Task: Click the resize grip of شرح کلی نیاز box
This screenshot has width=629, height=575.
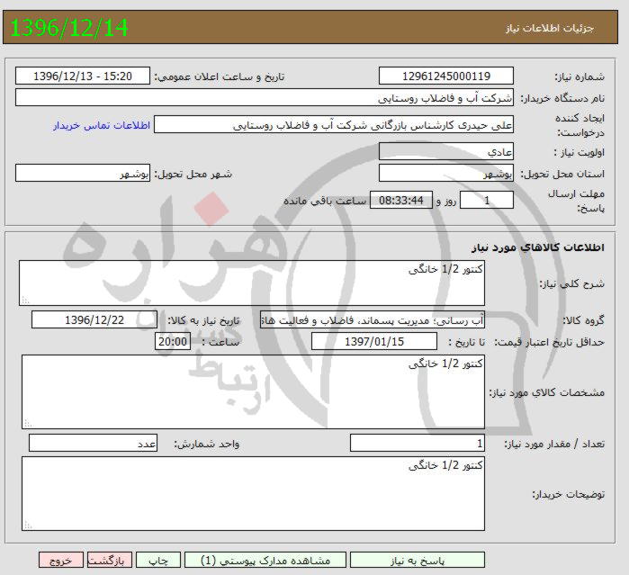Action: [x=25, y=301]
